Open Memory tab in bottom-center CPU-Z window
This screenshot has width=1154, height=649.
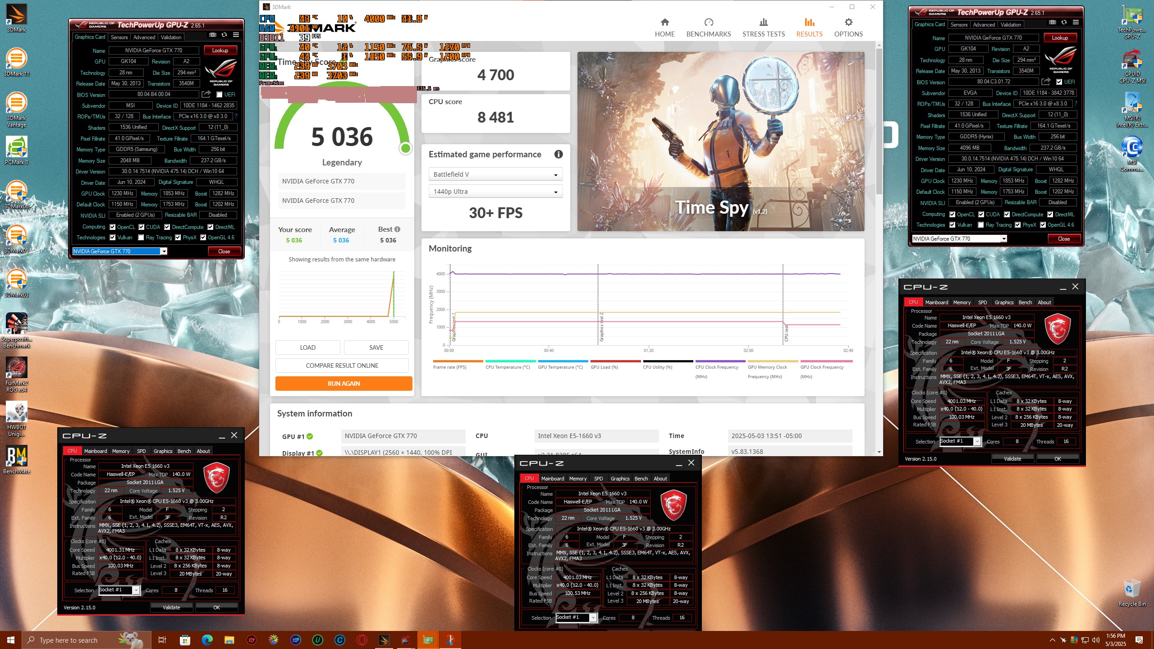coord(578,479)
